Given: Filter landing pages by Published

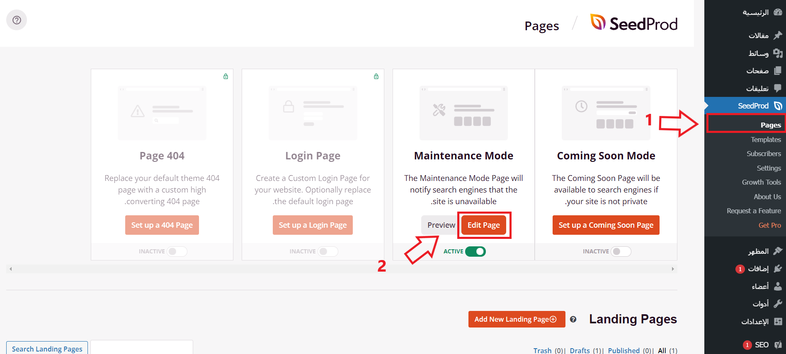Looking at the screenshot, I should [x=624, y=351].
